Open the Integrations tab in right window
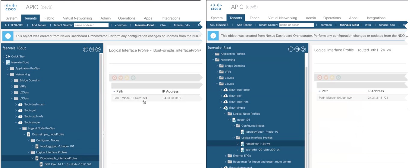This screenshot has height=168, width=415. coord(376,18)
